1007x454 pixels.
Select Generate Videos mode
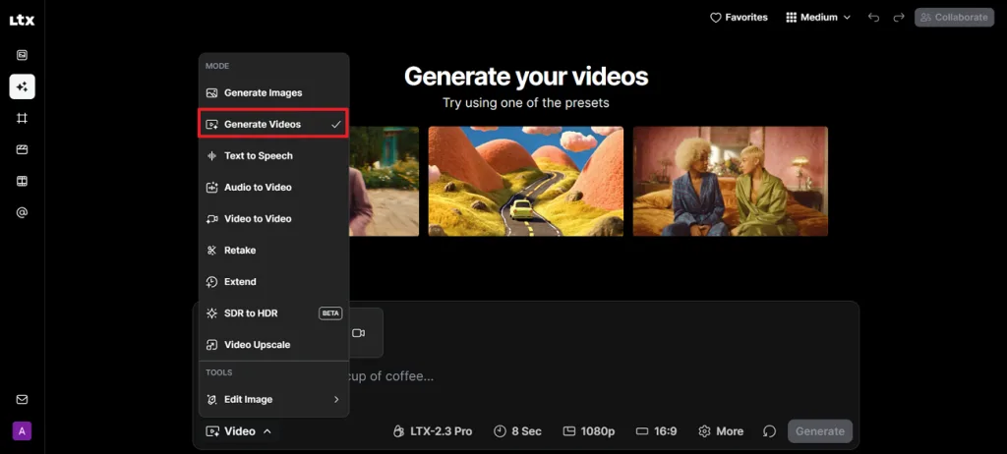[273, 125]
